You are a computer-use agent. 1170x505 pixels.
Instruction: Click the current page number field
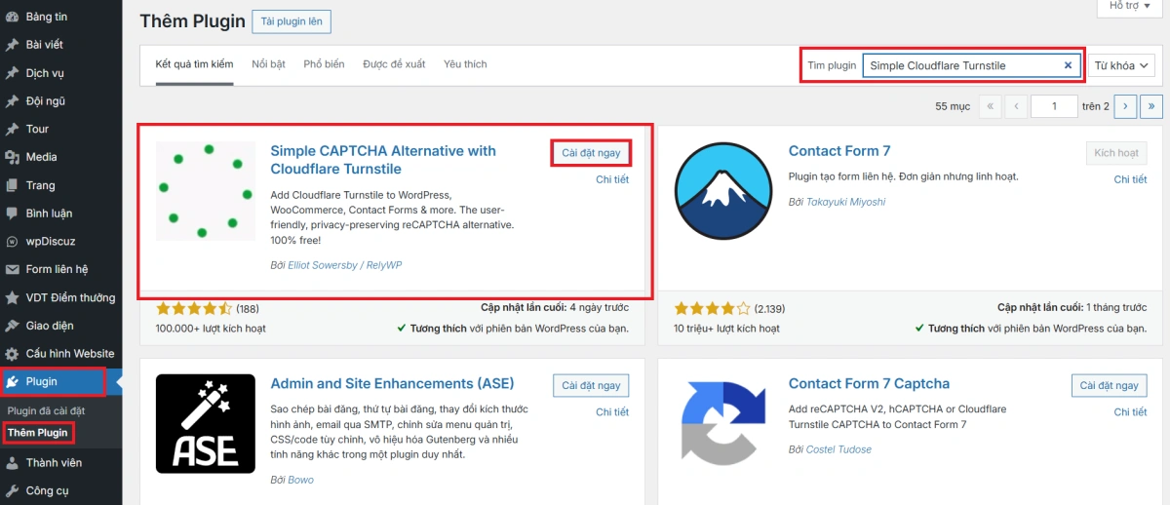[1055, 106]
